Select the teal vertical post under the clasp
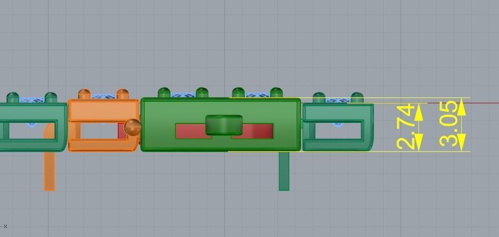 pos(284,171)
